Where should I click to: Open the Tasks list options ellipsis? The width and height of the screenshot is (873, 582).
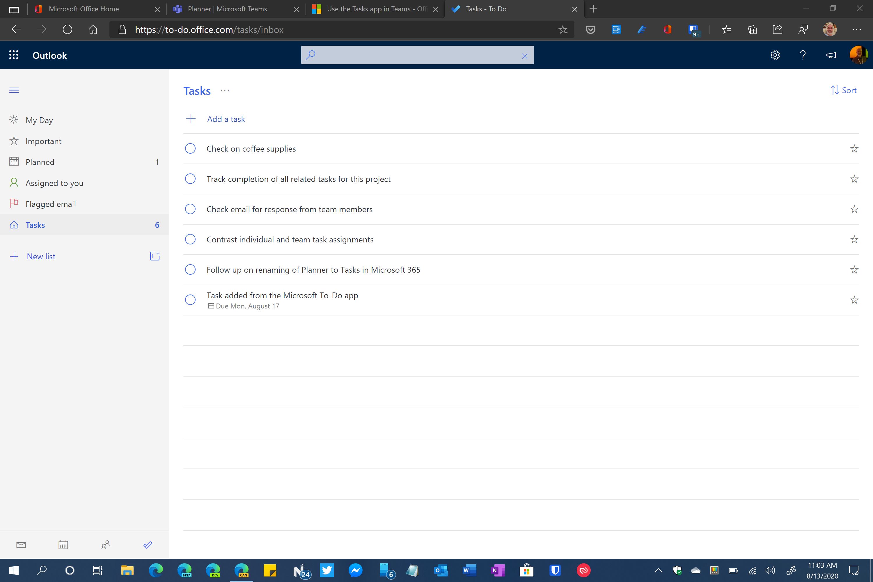pos(224,91)
